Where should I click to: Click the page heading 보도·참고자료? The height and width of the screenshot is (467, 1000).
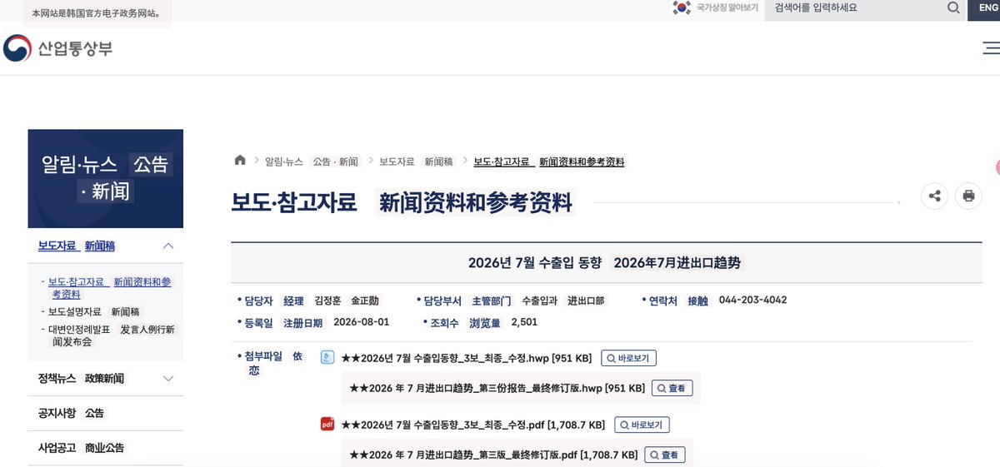pos(294,202)
